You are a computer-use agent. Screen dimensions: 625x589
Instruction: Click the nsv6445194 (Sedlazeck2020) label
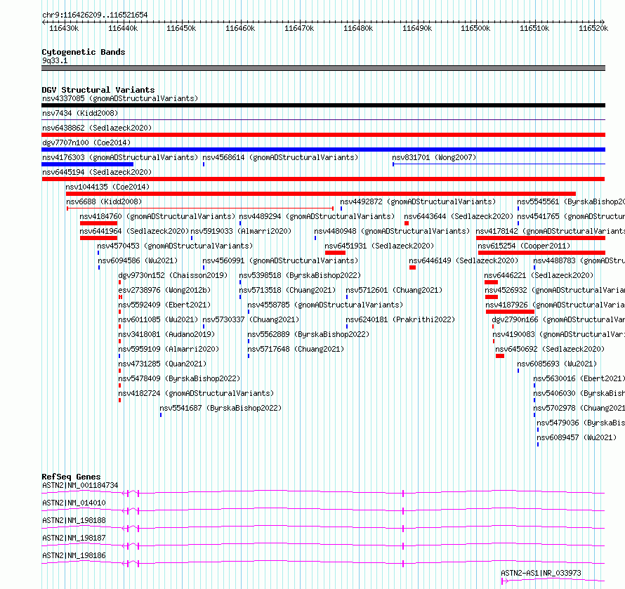pos(97,172)
